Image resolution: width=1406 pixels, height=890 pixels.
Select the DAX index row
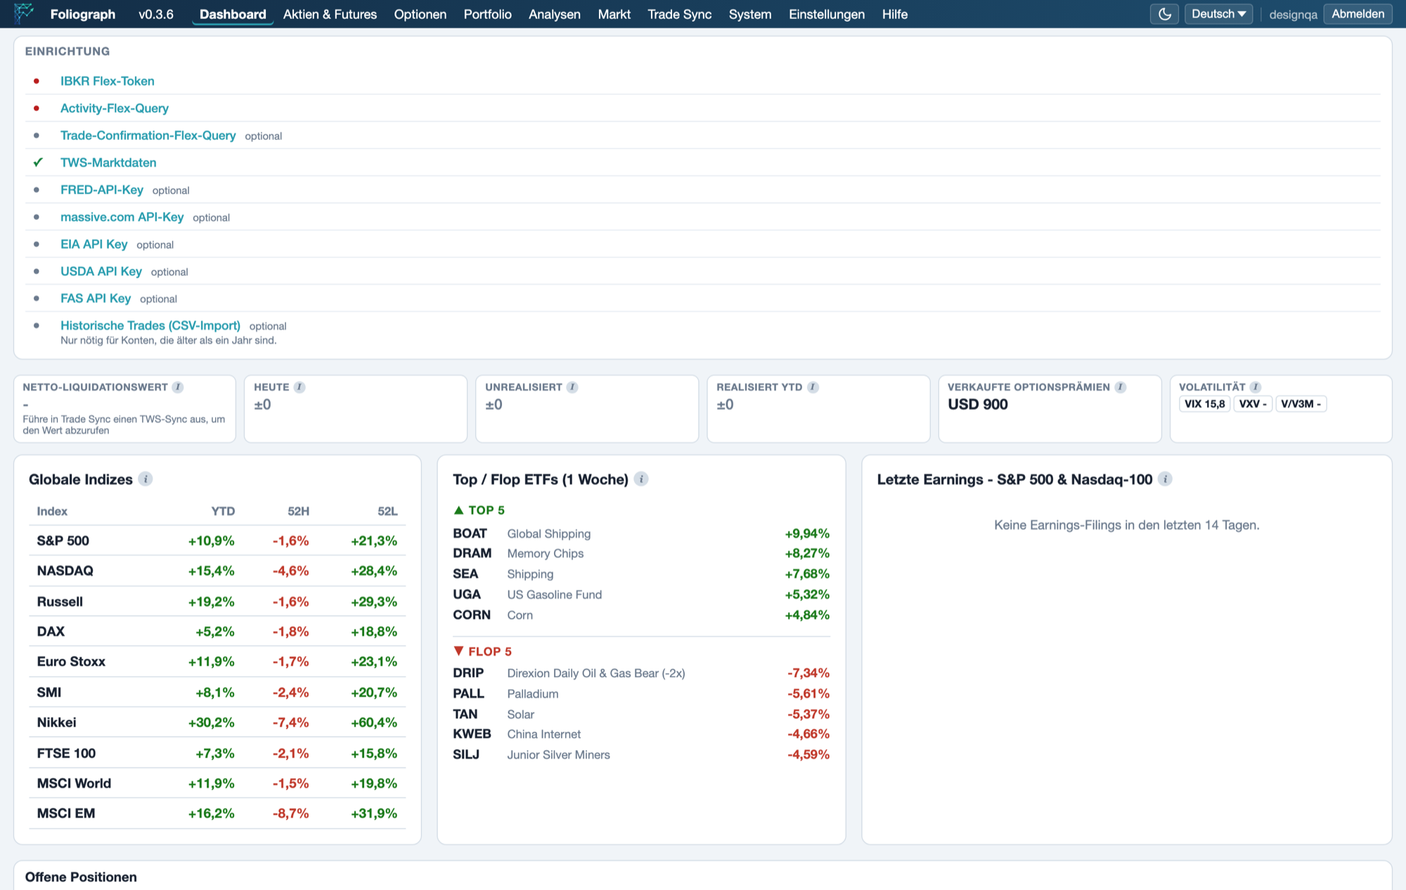click(x=217, y=631)
